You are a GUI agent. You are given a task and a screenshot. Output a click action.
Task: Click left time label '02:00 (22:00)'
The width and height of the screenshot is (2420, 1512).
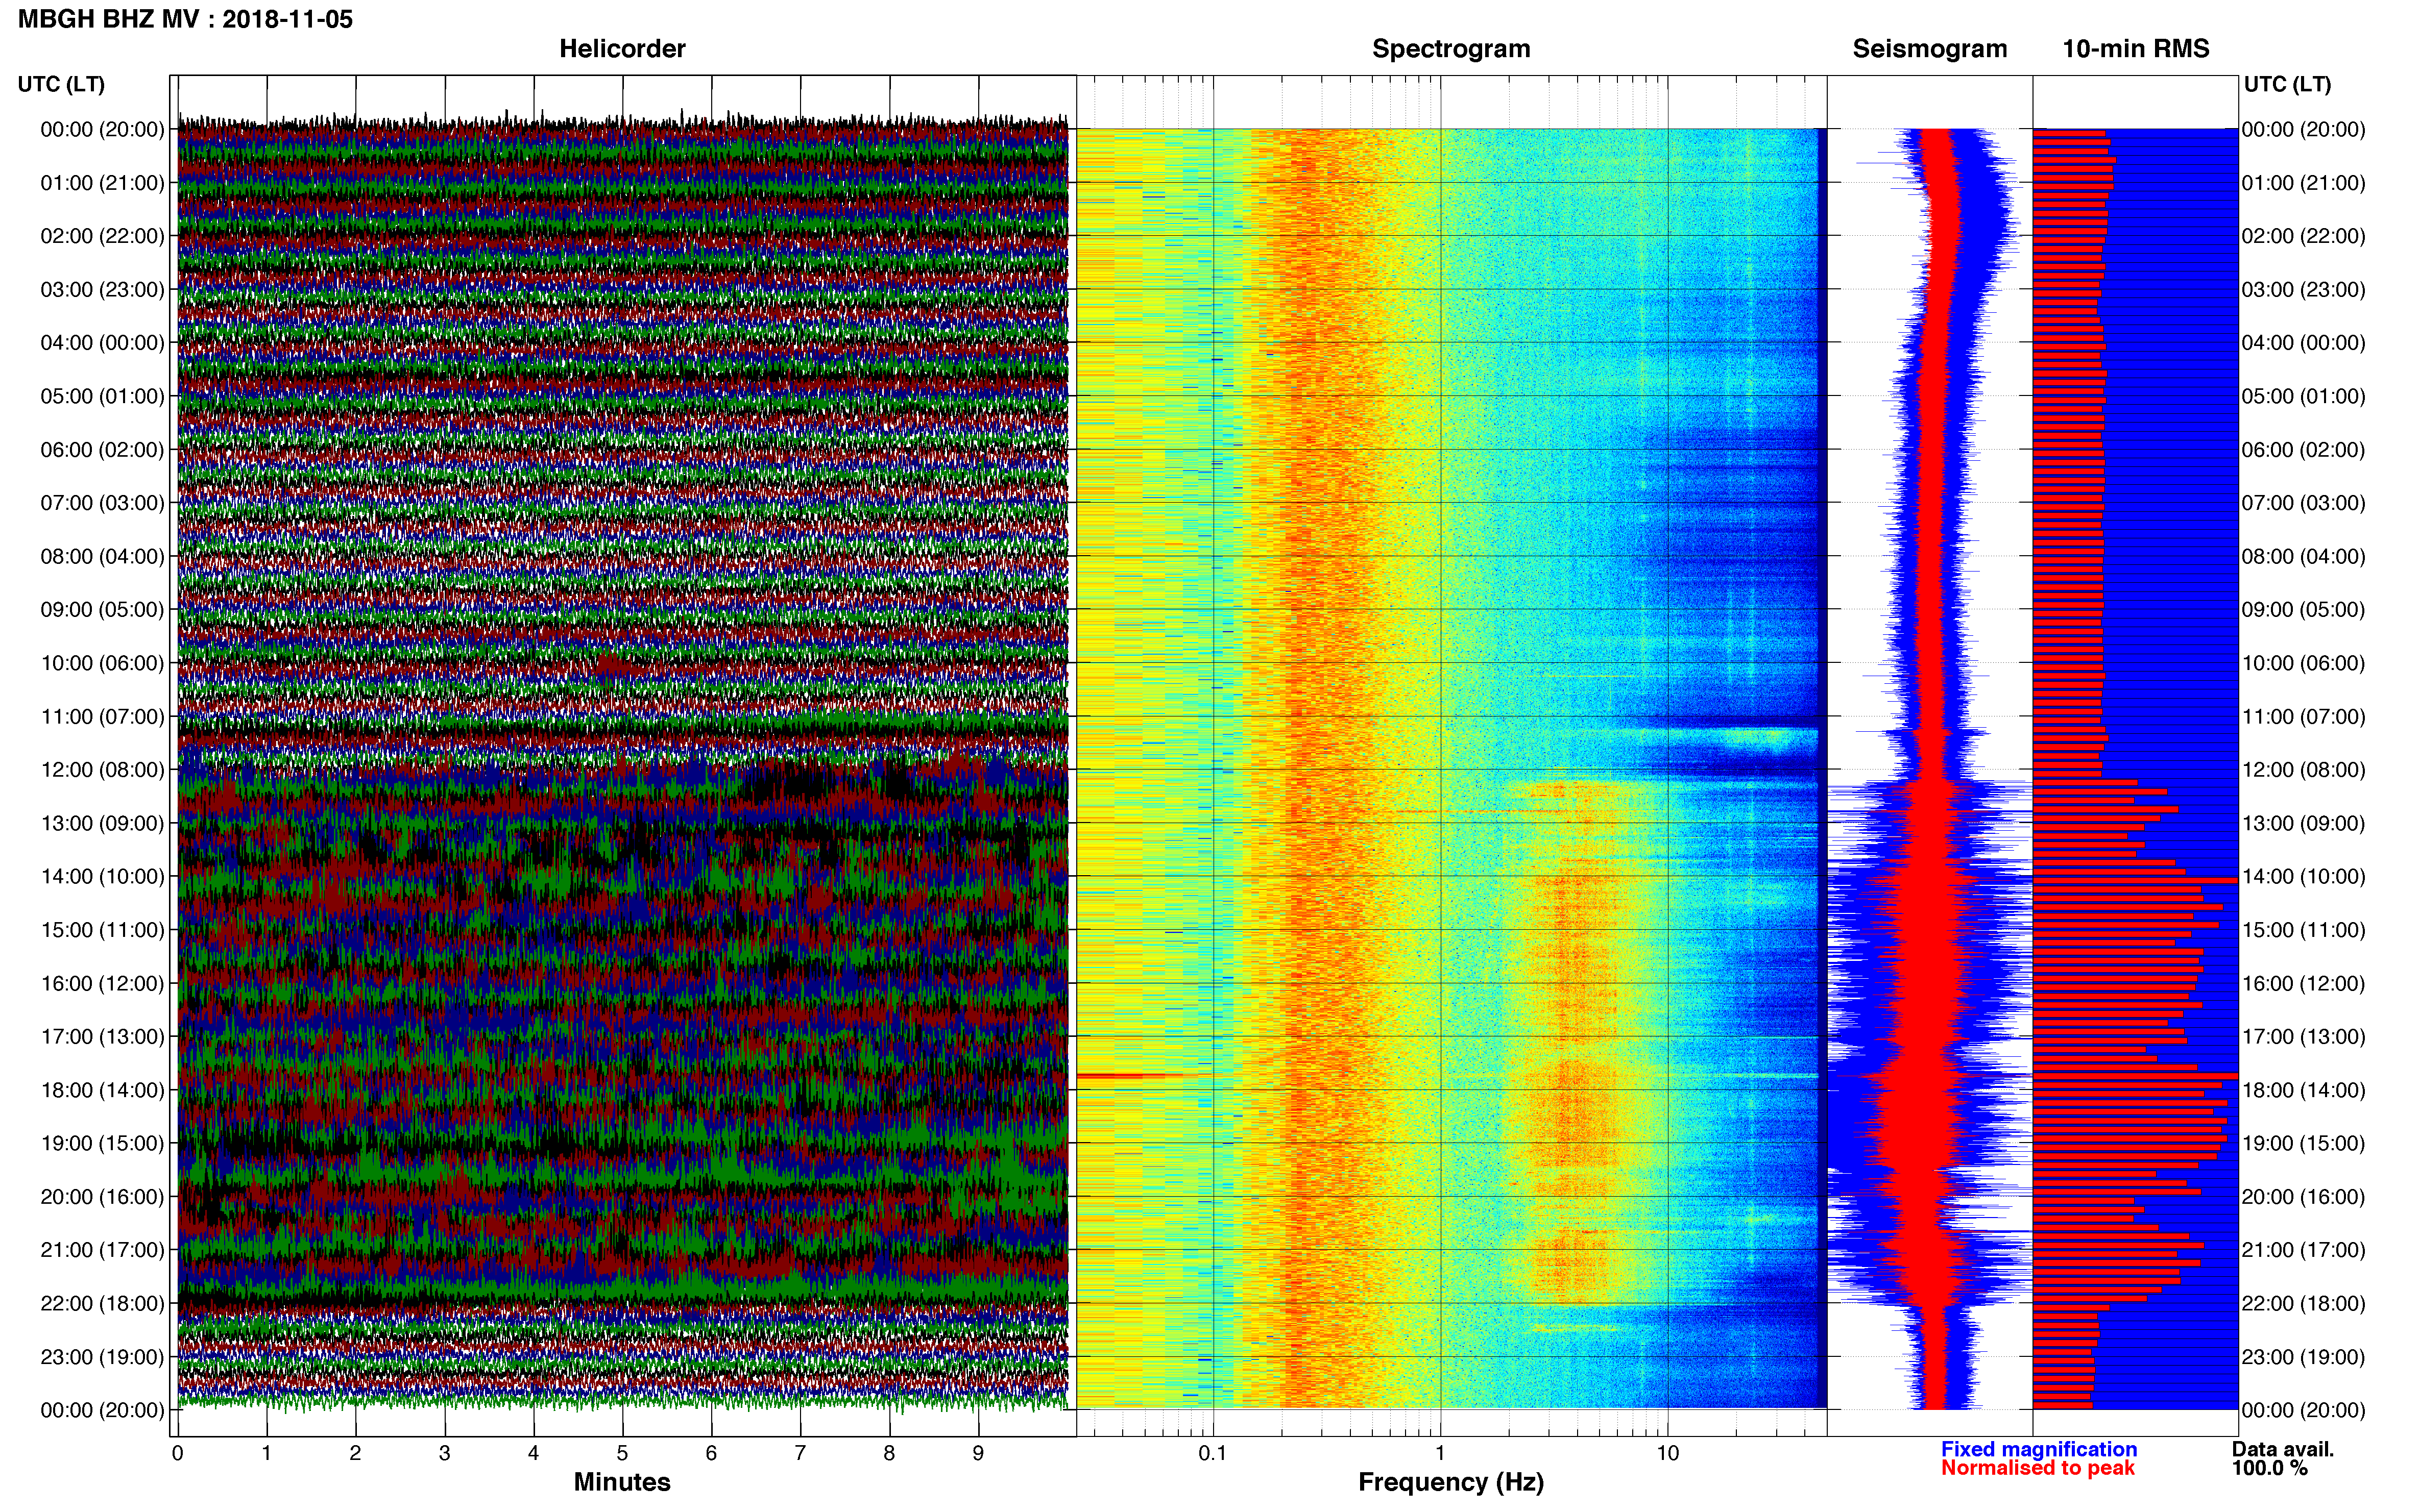[x=102, y=236]
